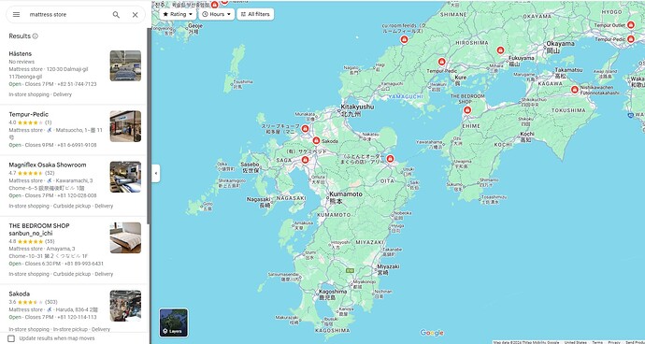
Task: Open All filters
Action: (255, 14)
